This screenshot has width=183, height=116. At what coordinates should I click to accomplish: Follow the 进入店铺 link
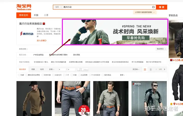41,41
